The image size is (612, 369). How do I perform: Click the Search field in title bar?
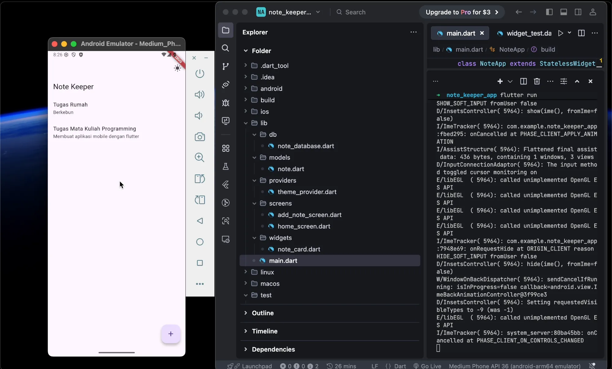click(x=355, y=12)
